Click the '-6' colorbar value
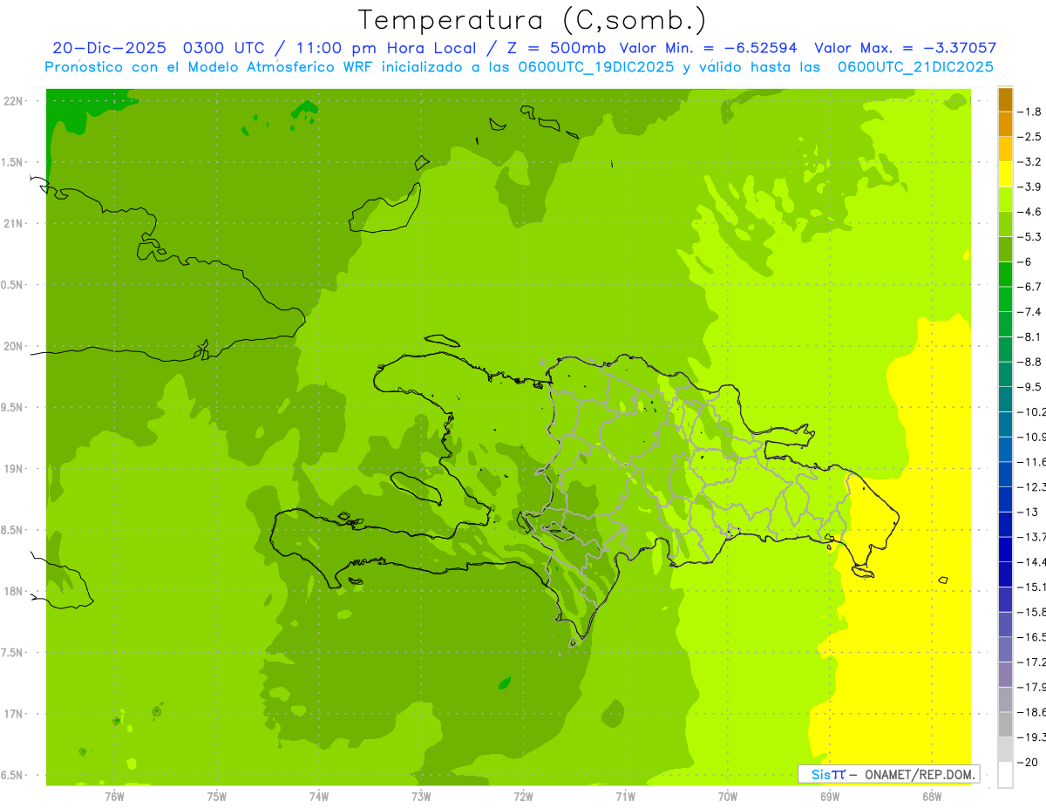 1024,261
